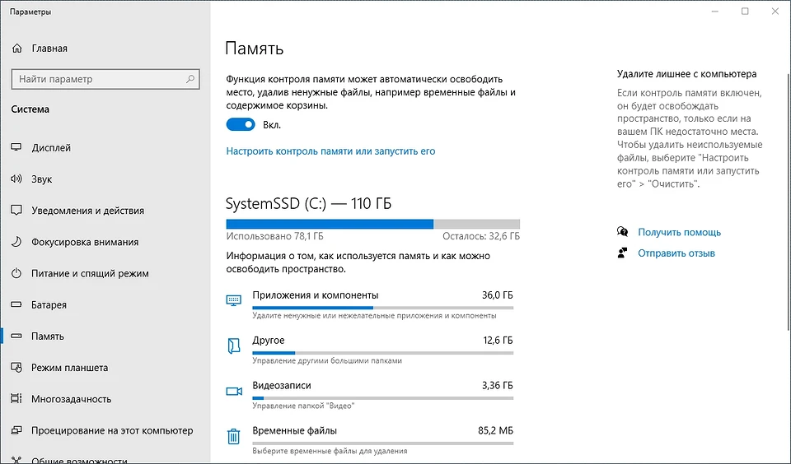Click the Отправить отзыв link
Image resolution: width=791 pixels, height=464 pixels.
click(676, 253)
